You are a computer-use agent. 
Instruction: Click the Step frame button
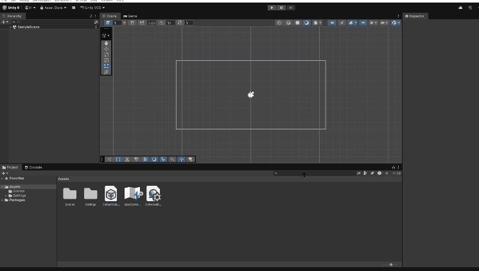290,8
